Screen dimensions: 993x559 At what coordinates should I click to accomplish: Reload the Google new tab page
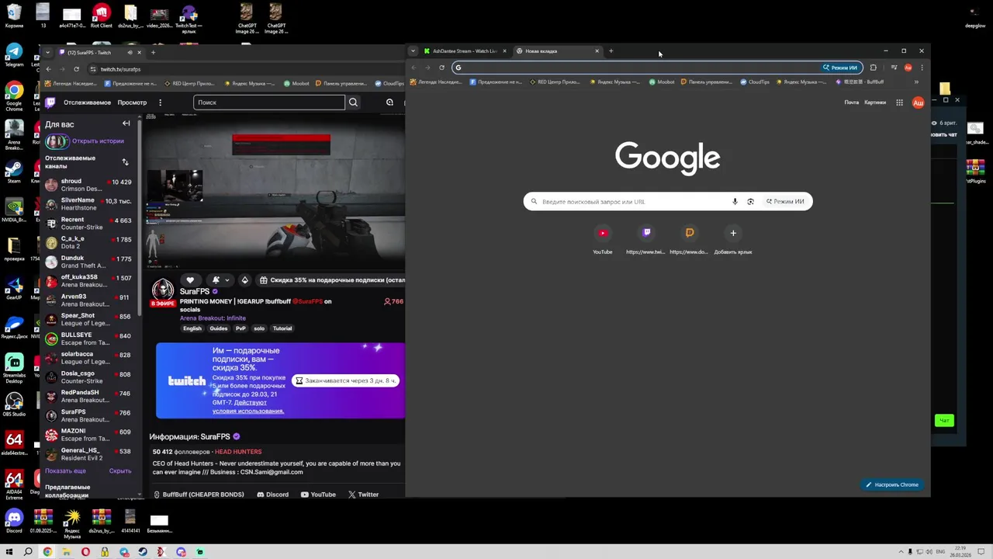(441, 68)
